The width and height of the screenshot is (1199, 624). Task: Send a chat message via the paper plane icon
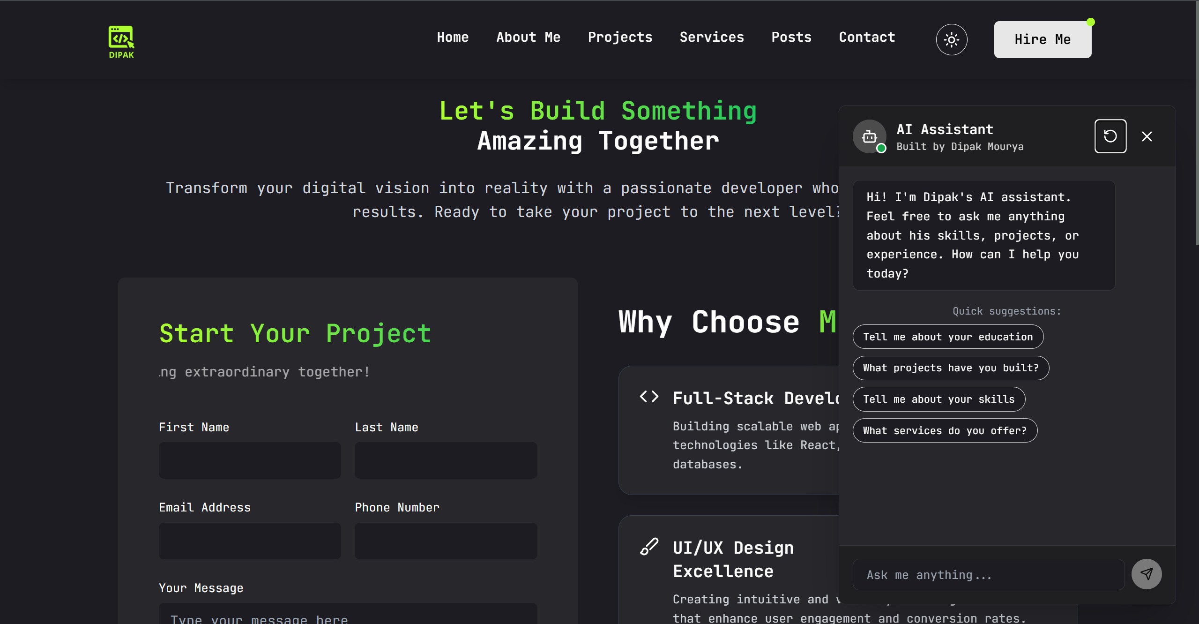(x=1146, y=574)
